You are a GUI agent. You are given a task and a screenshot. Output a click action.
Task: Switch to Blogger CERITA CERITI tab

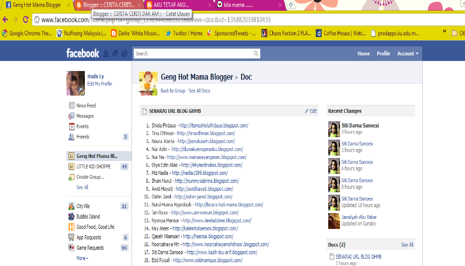(x=108, y=5)
